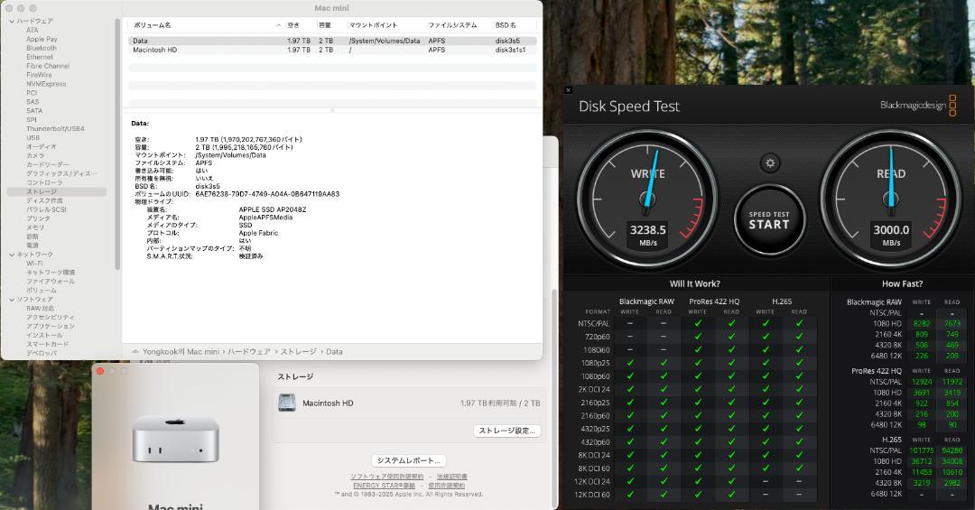Sort by マウントポイント column header
Viewport: 975px width, 510px height.
373,25
